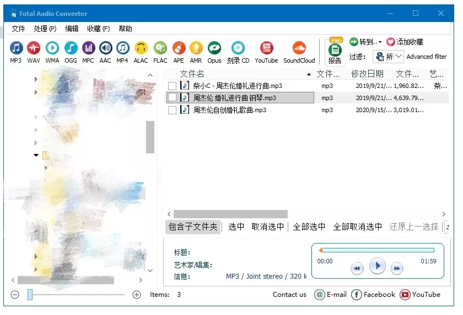
Task: Click the 全部选中 button
Action: (x=309, y=226)
